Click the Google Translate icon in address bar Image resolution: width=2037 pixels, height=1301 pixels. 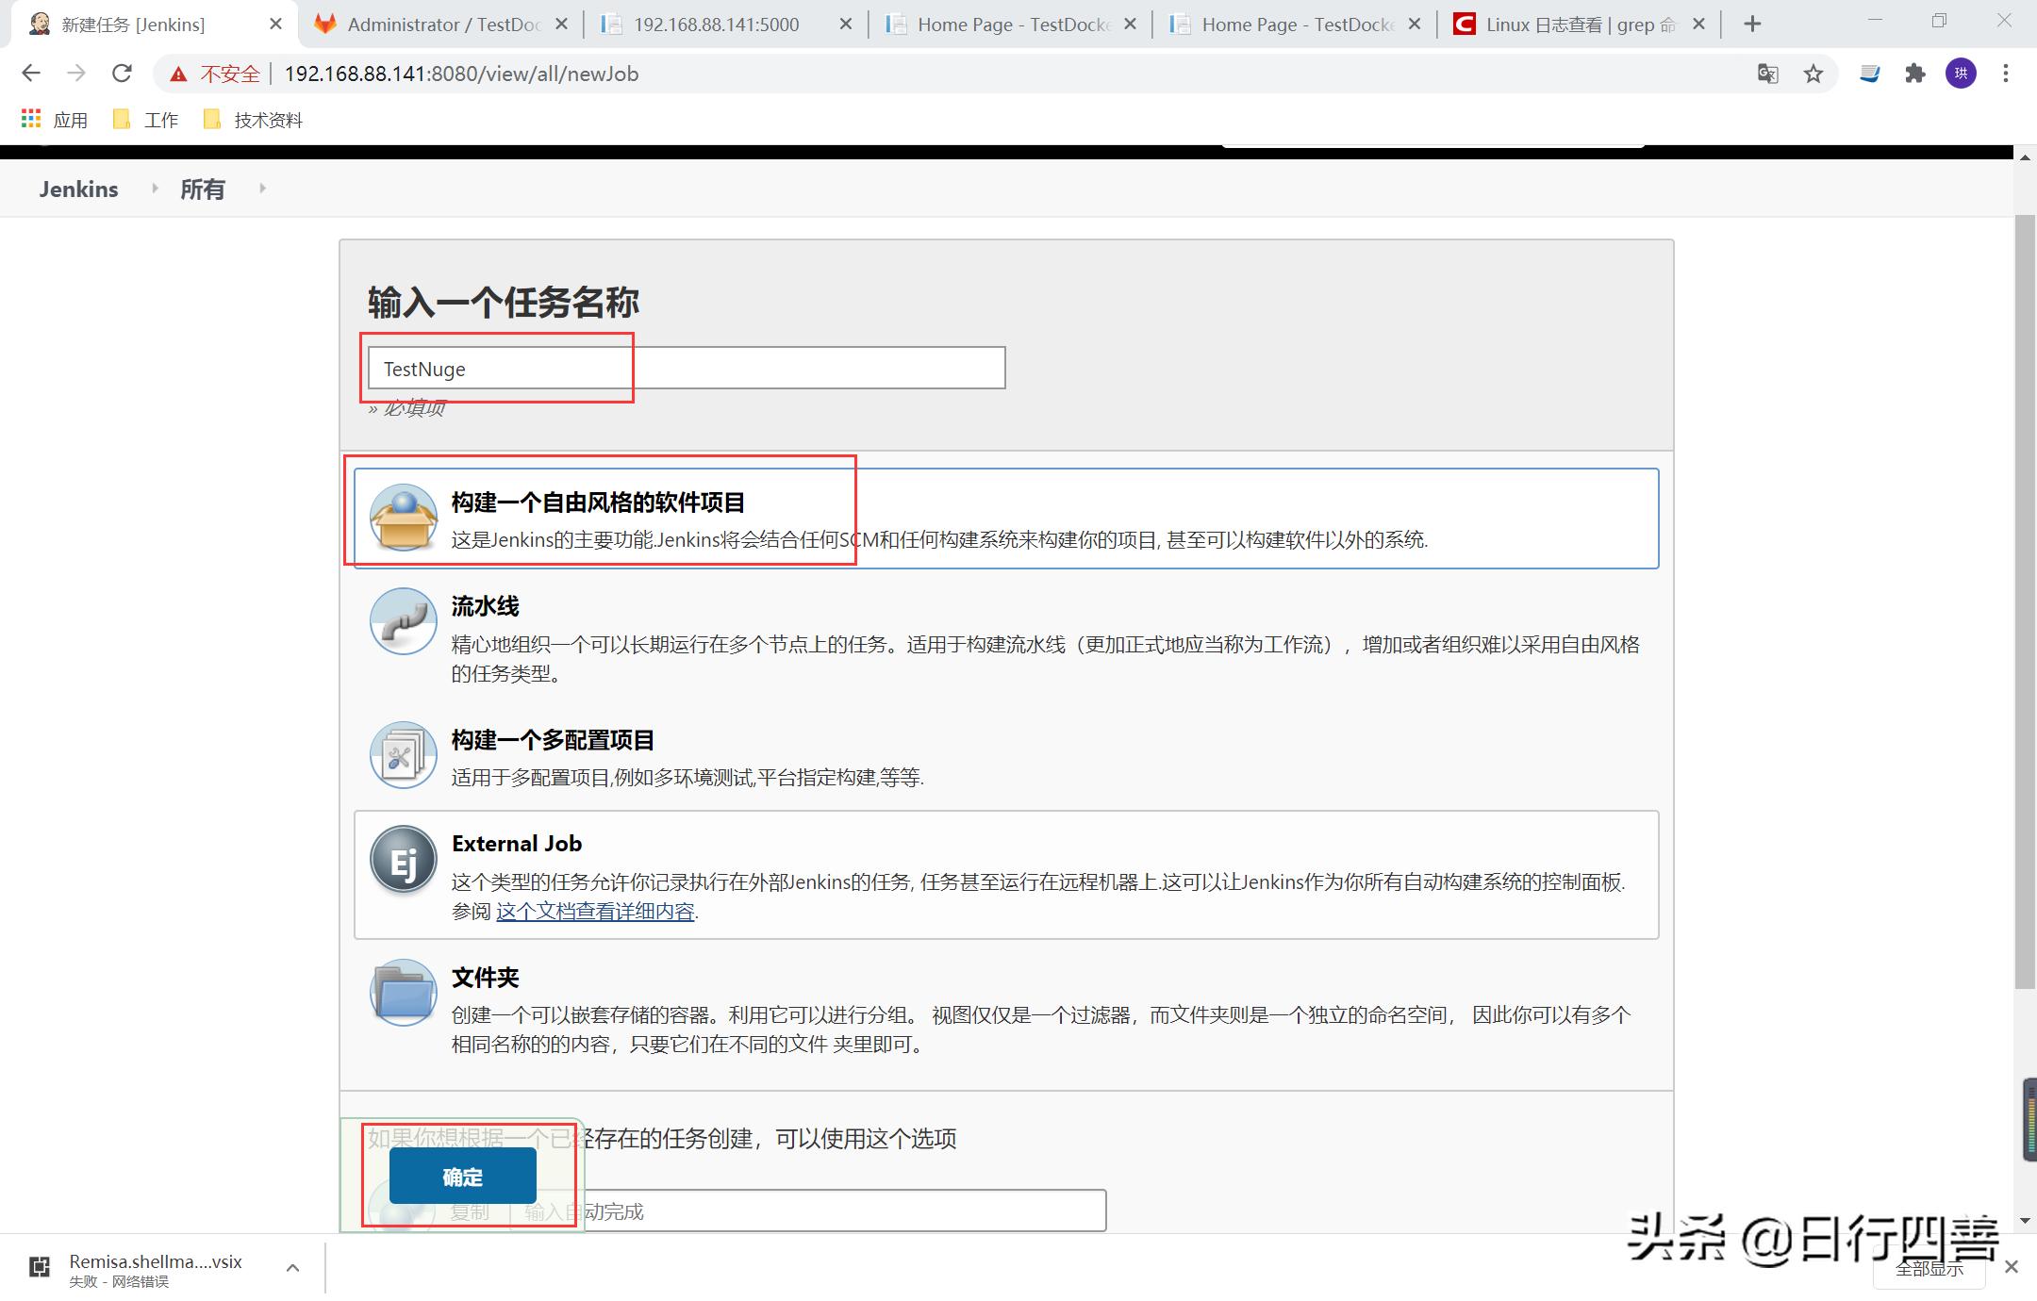[1767, 74]
